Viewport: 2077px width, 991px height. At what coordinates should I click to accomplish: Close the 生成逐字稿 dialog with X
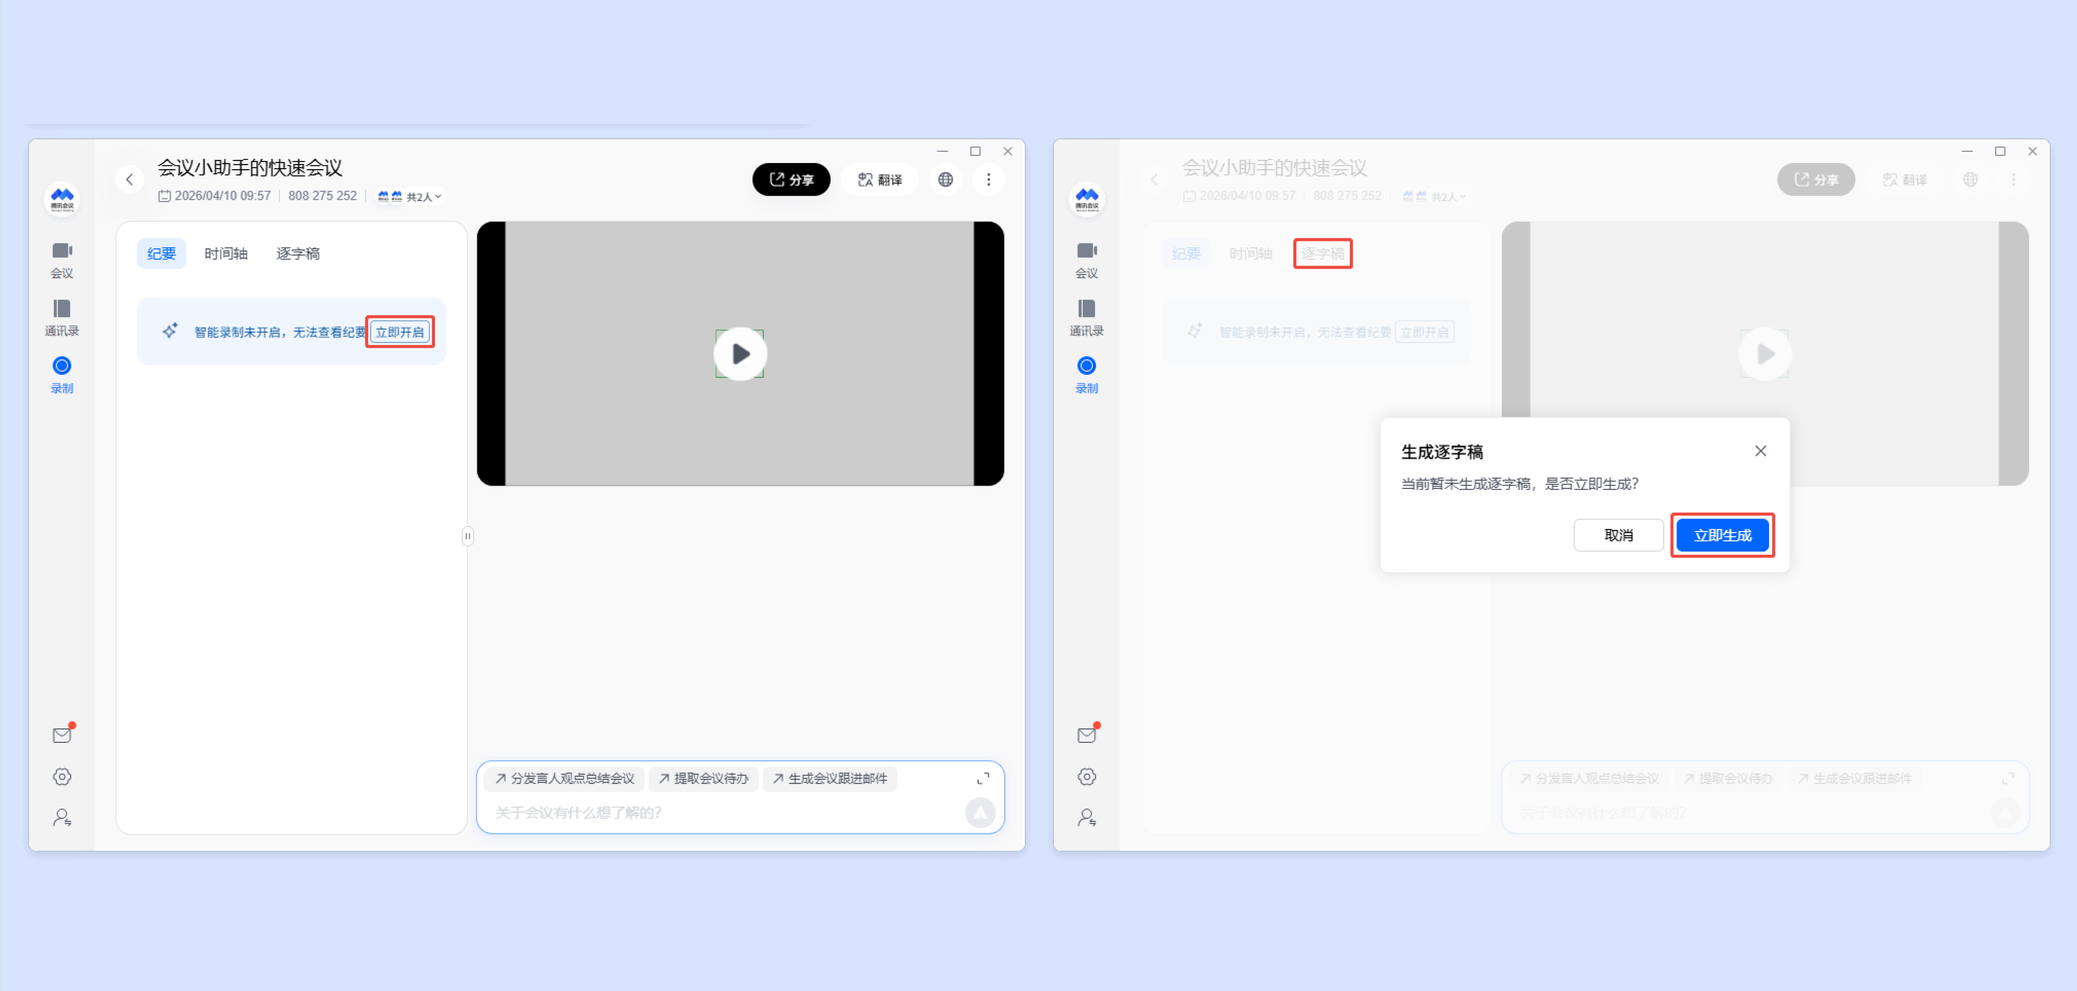[1760, 451]
